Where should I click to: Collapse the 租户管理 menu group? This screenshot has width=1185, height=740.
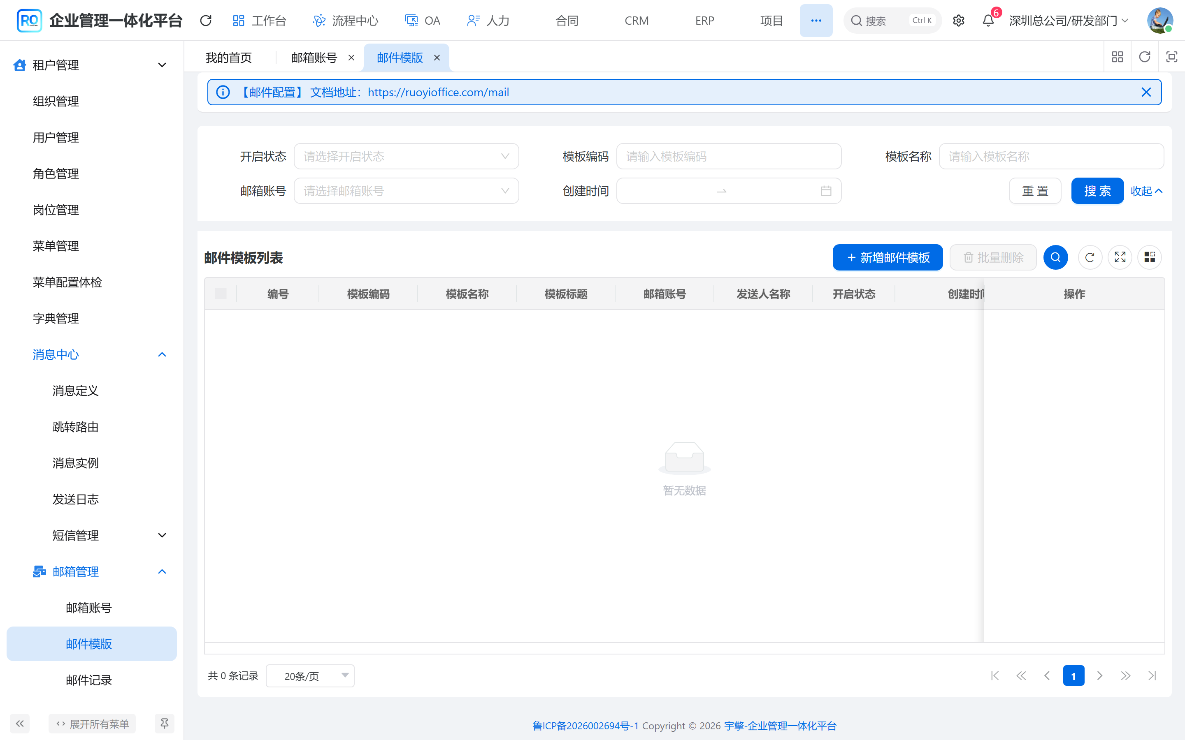coord(92,65)
